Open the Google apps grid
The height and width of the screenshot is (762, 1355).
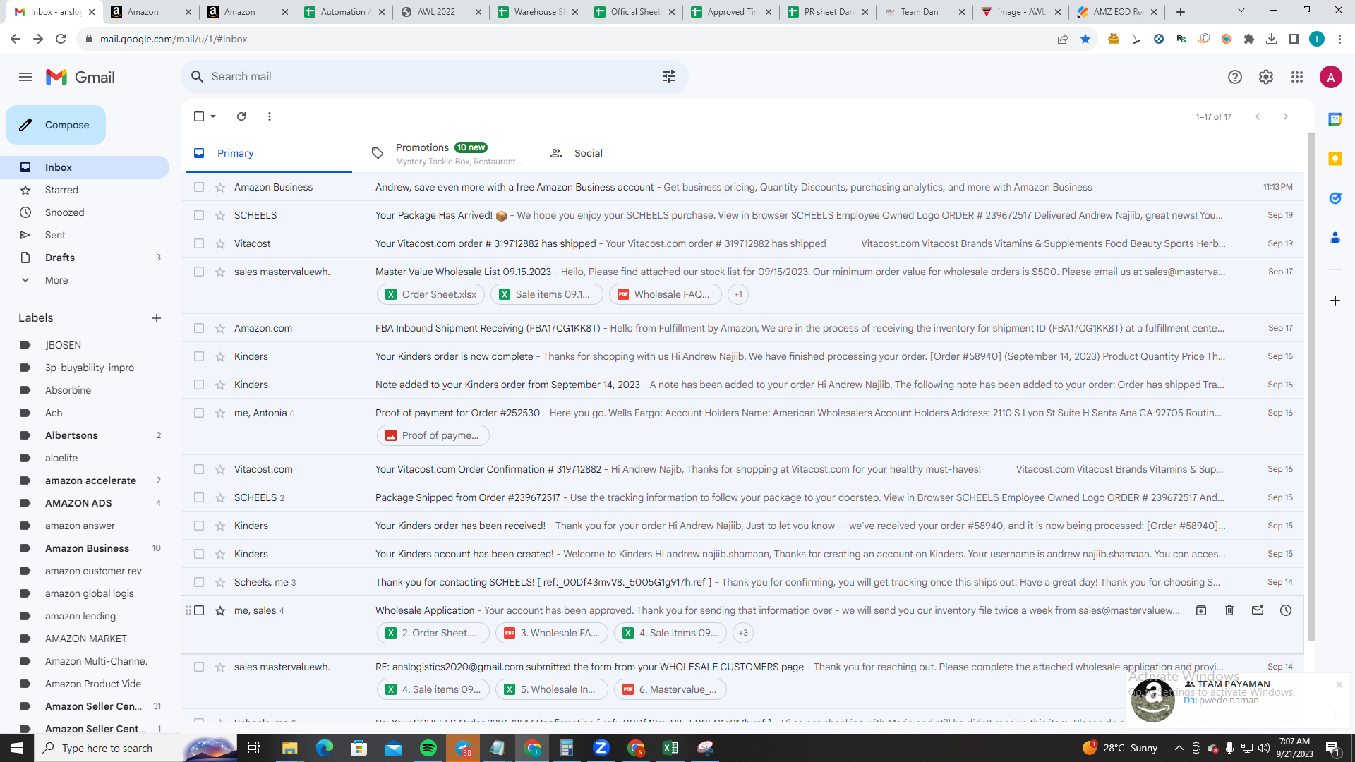[x=1297, y=77]
